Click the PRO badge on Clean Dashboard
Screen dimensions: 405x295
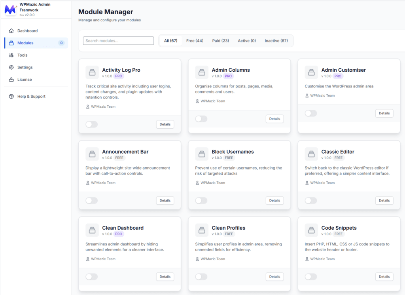tap(119, 234)
